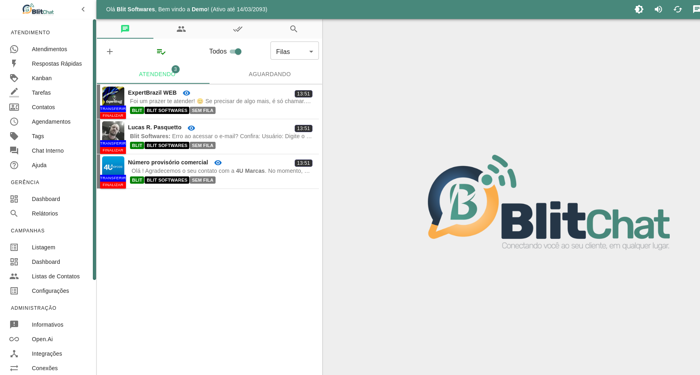
Task: Mute notification sounds in the top bar
Action: click(x=658, y=9)
